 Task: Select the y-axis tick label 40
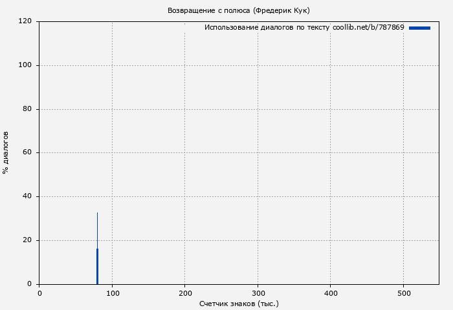[28, 196]
